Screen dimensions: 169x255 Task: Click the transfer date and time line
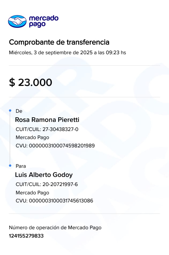67,53
